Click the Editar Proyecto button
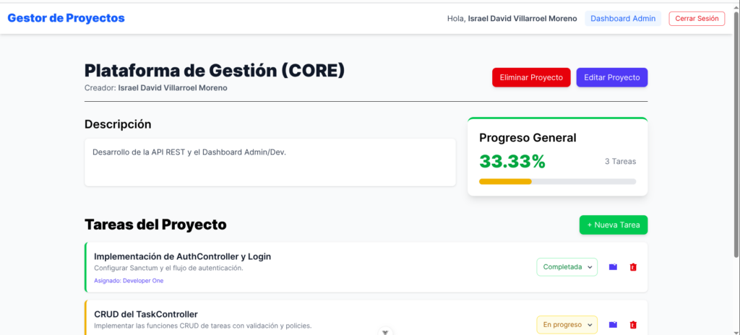 coord(611,77)
